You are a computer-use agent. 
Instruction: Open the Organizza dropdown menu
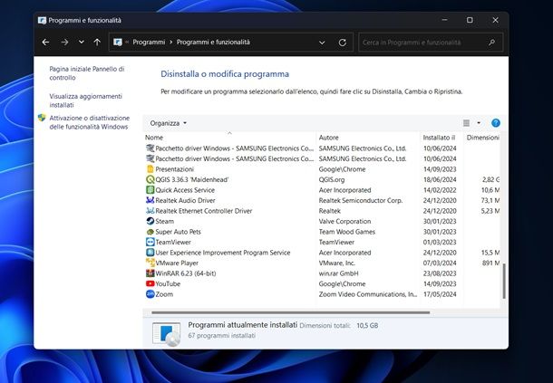coord(169,123)
